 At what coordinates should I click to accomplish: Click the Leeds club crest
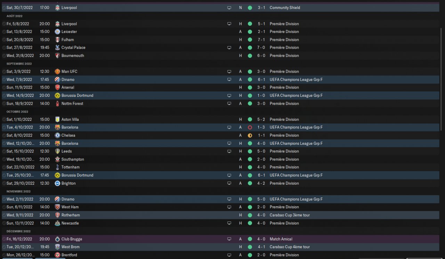57,151
